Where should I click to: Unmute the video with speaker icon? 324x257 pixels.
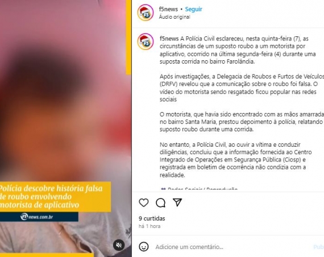119,245
